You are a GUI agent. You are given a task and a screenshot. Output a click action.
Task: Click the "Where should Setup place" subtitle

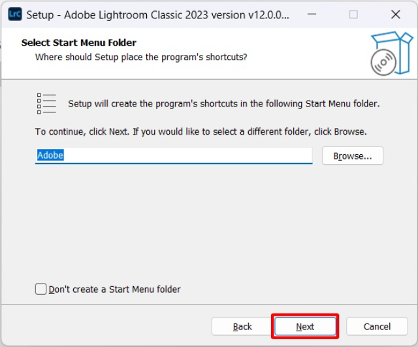pos(141,57)
